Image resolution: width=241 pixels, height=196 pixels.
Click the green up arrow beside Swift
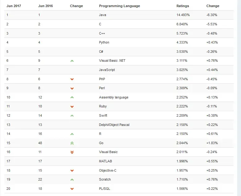(72, 116)
